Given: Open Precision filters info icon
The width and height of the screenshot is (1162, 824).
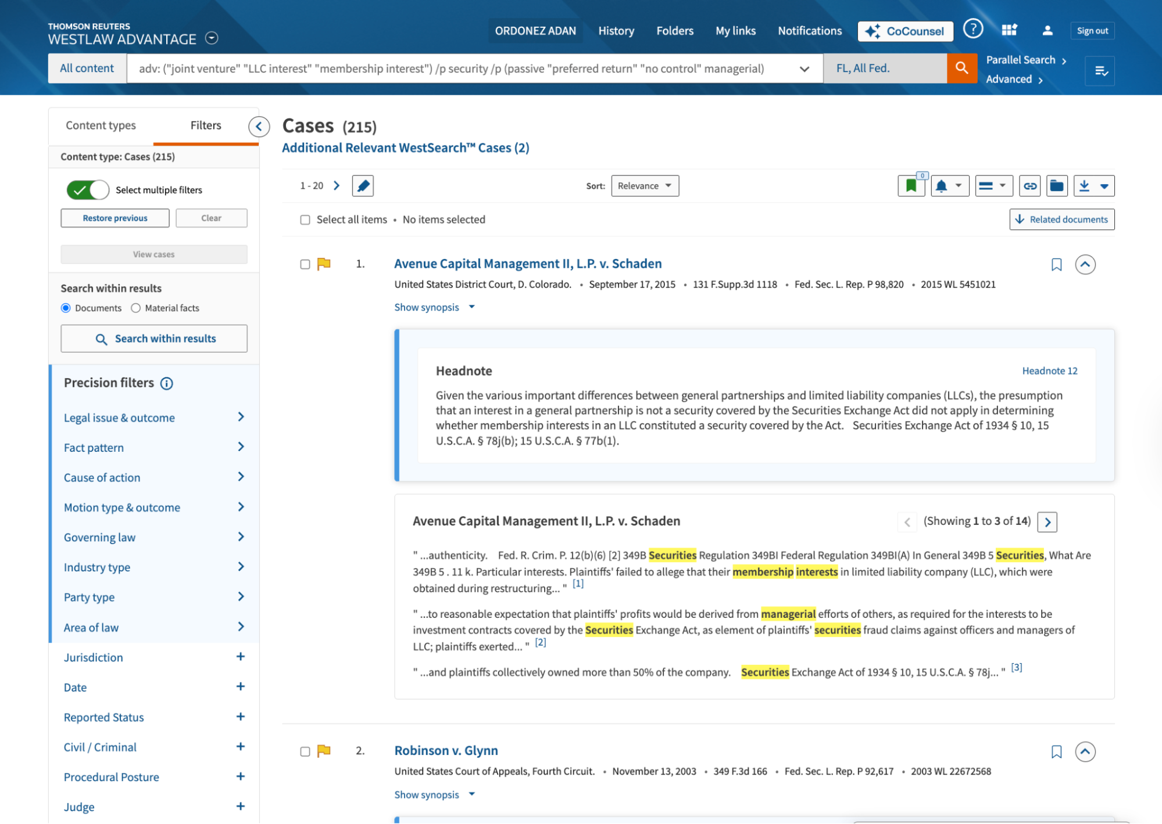Looking at the screenshot, I should click(x=166, y=384).
